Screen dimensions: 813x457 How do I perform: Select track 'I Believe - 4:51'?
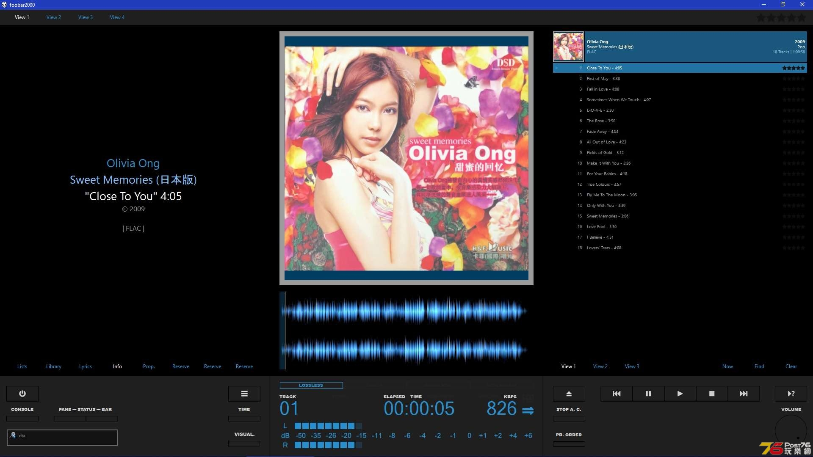[x=680, y=237]
